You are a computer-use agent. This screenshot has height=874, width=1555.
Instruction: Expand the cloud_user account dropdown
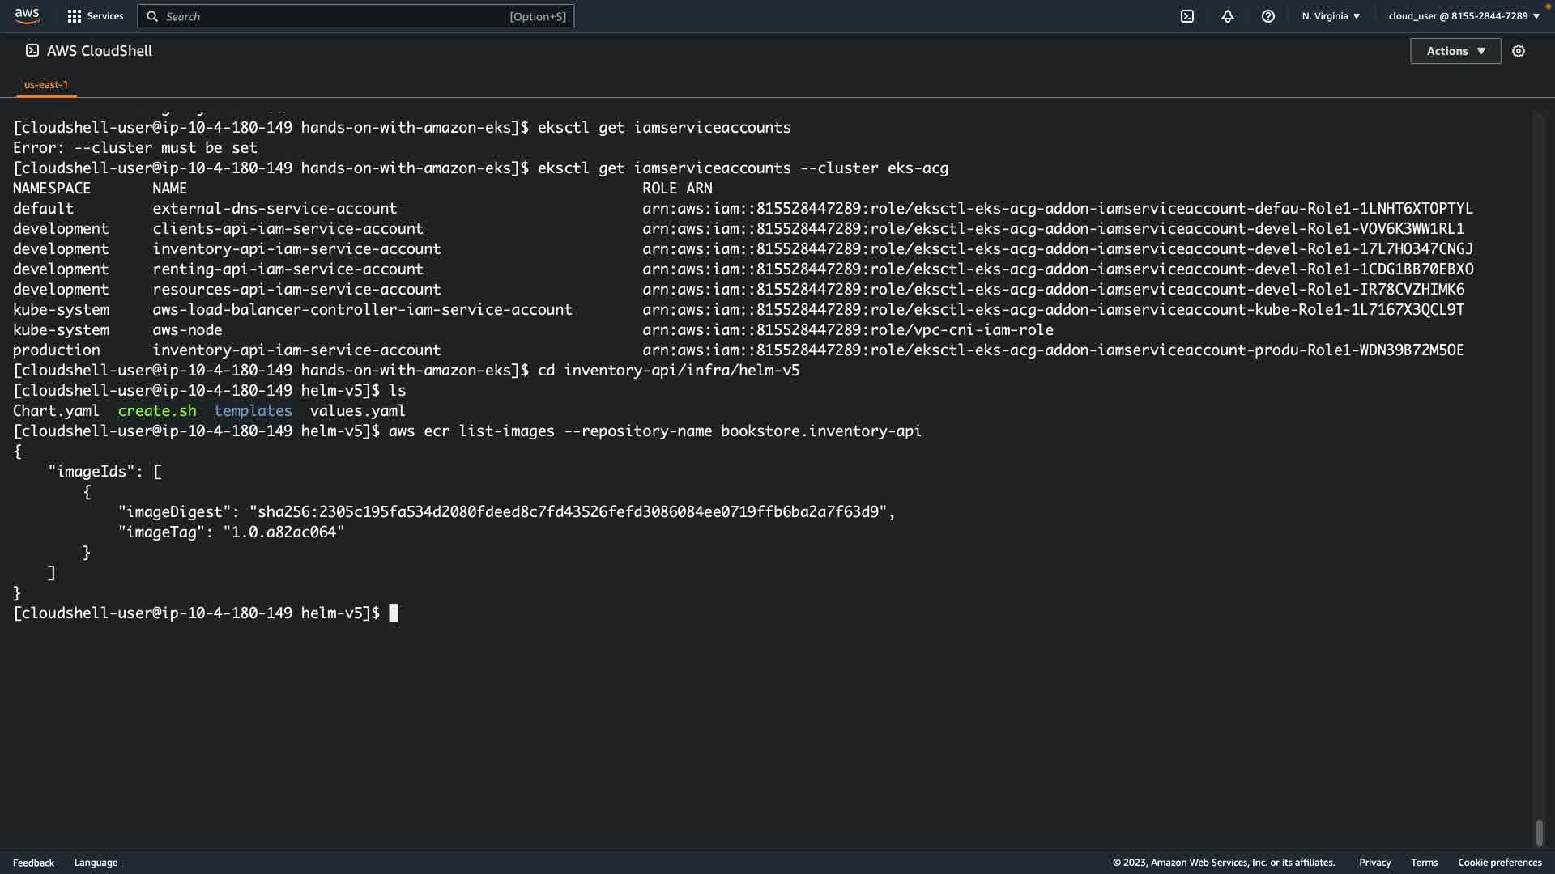[x=1463, y=16]
